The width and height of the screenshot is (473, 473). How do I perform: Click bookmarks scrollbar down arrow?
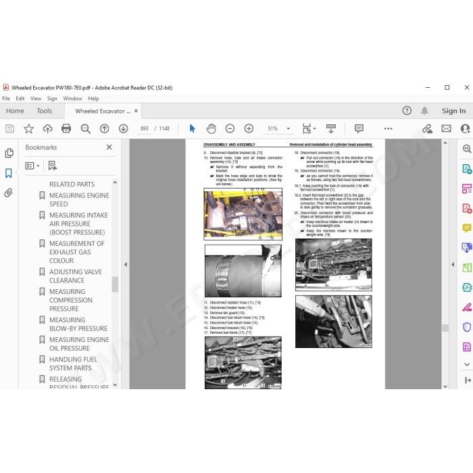coord(115,385)
